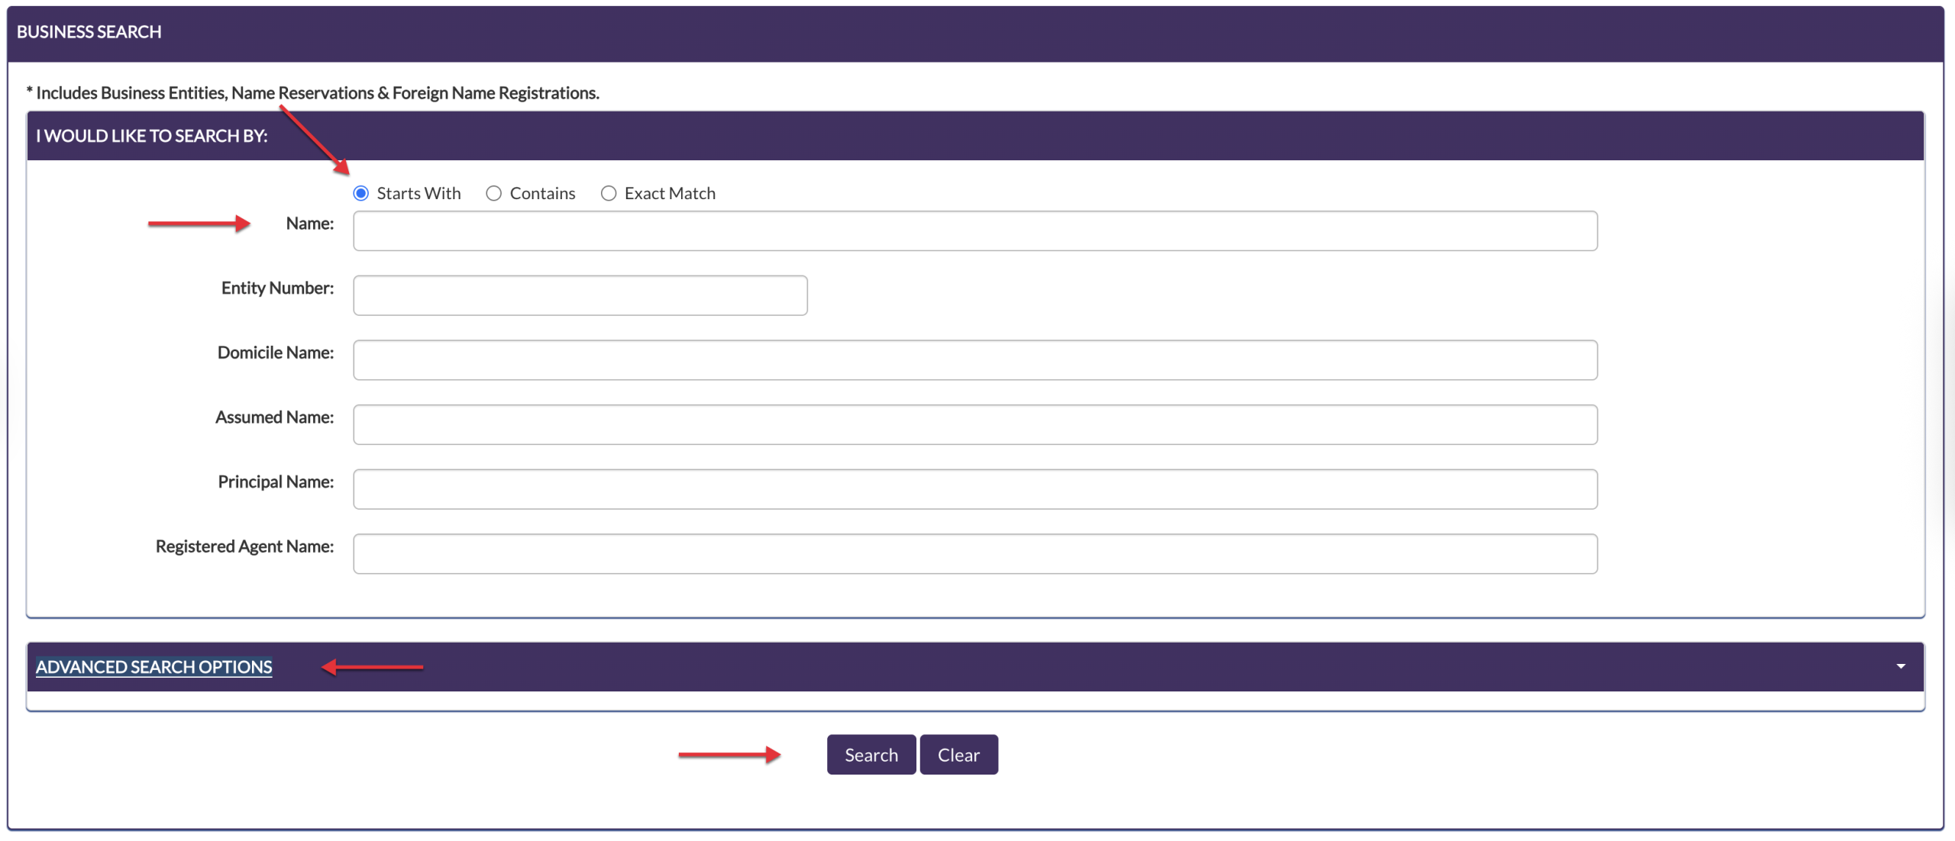Select the Starts With radio button

point(361,194)
